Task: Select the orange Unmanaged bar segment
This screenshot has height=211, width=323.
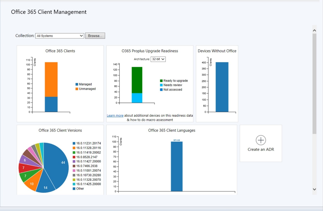Action: [51, 79]
